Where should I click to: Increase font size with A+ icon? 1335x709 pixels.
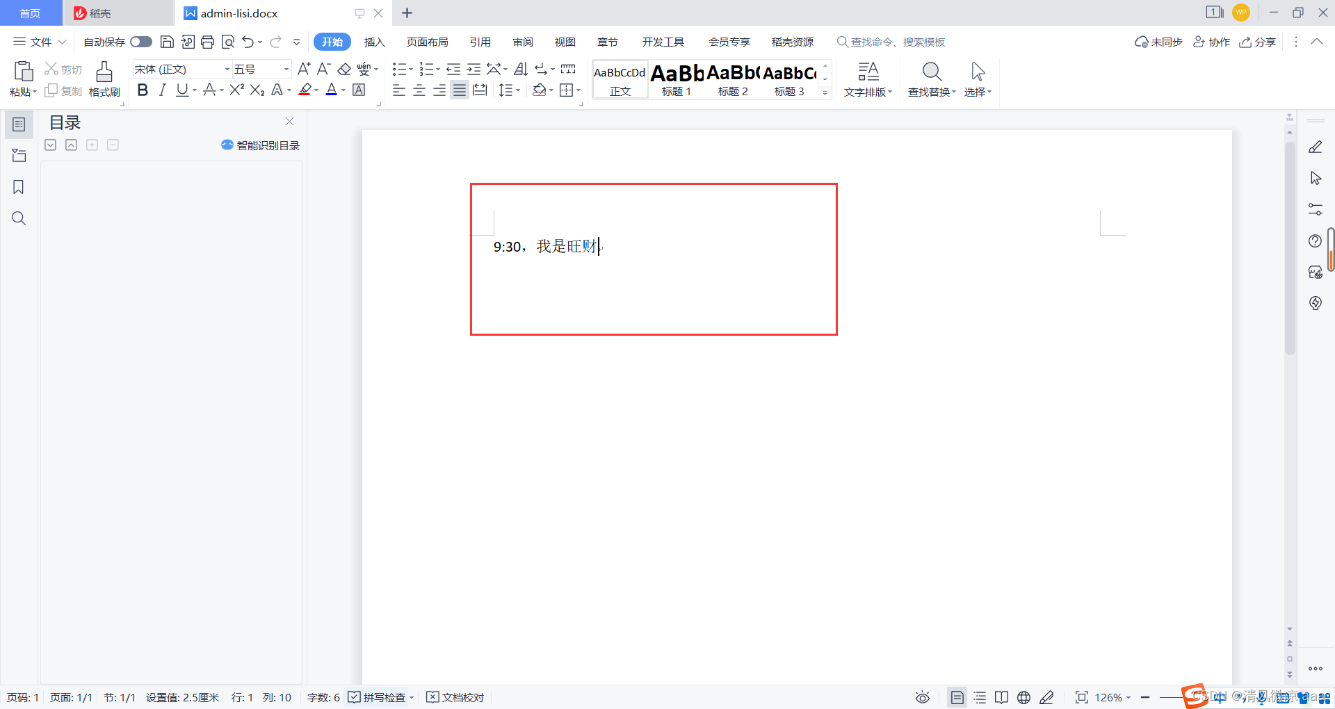point(304,69)
